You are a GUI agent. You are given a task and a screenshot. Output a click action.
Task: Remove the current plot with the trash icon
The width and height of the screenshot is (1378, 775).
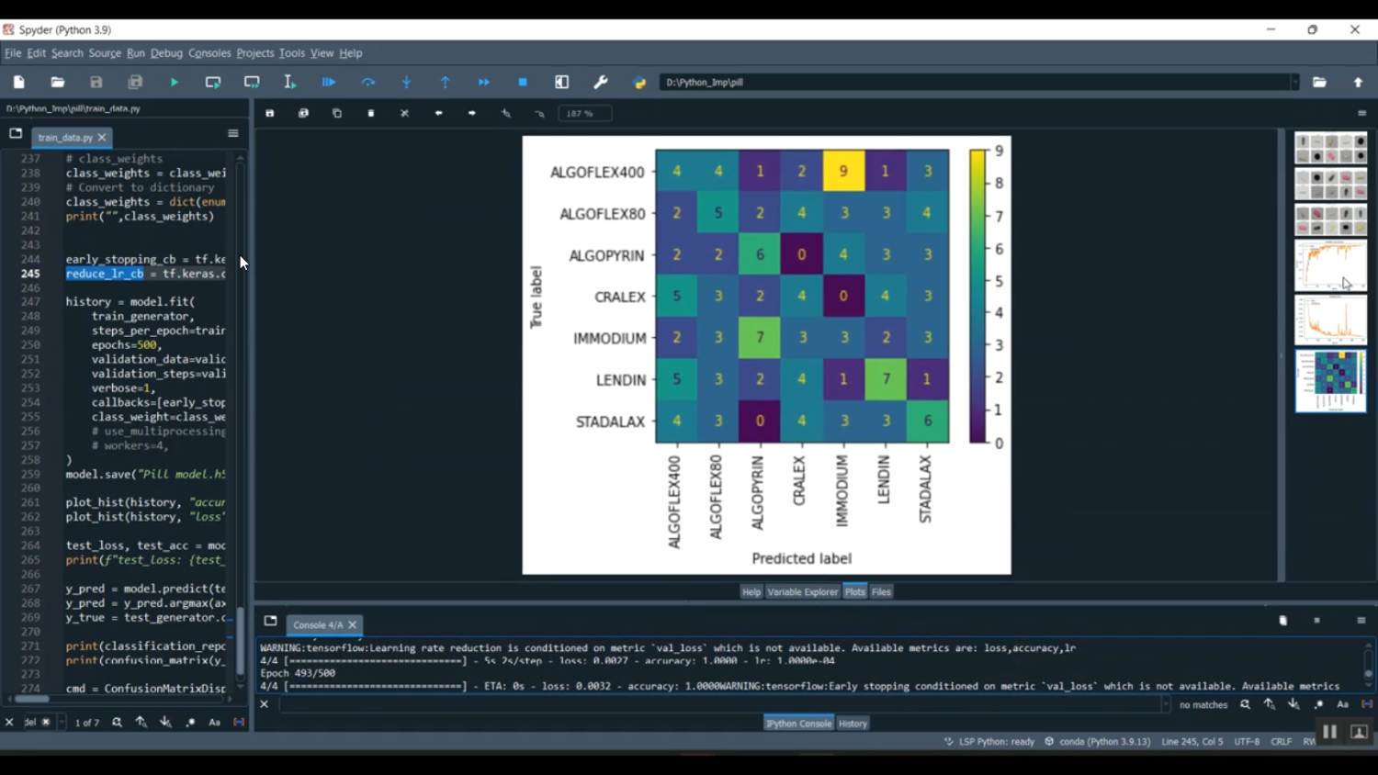371,114
